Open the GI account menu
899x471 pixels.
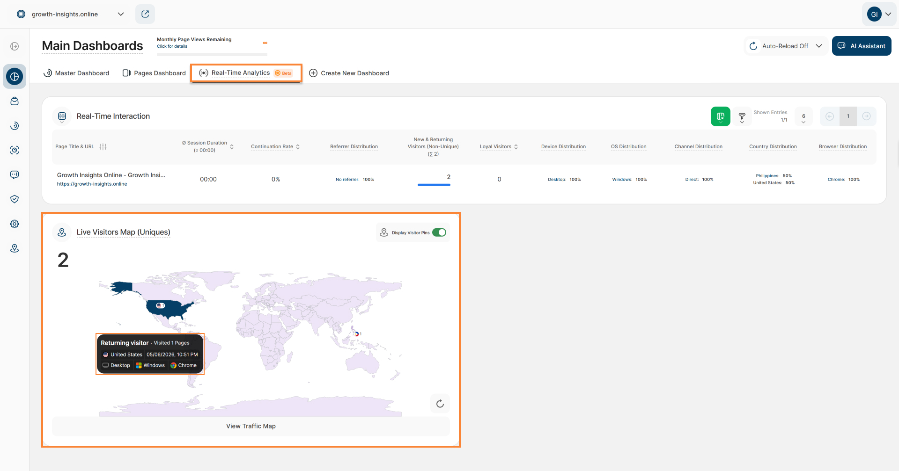coord(879,14)
